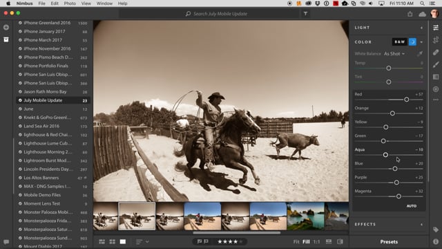The height and width of the screenshot is (249, 442).
Task: Open the Moment Lens Test album
Action: pyautogui.click(x=53, y=203)
